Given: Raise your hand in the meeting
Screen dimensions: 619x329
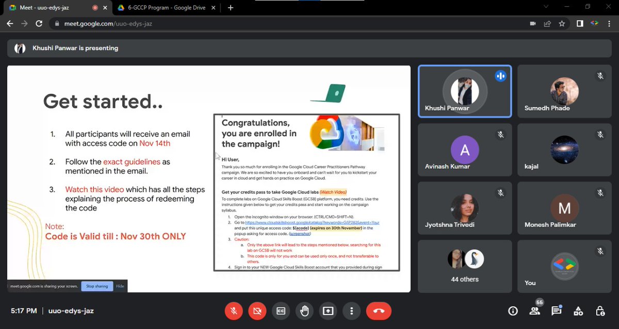Looking at the screenshot, I should [x=304, y=311].
